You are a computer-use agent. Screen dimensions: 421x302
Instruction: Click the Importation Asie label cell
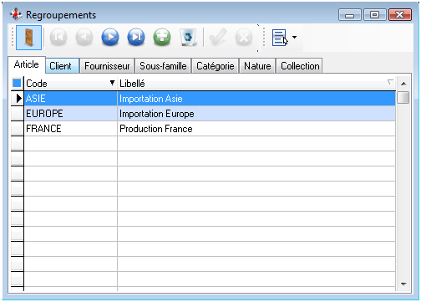[256, 99]
